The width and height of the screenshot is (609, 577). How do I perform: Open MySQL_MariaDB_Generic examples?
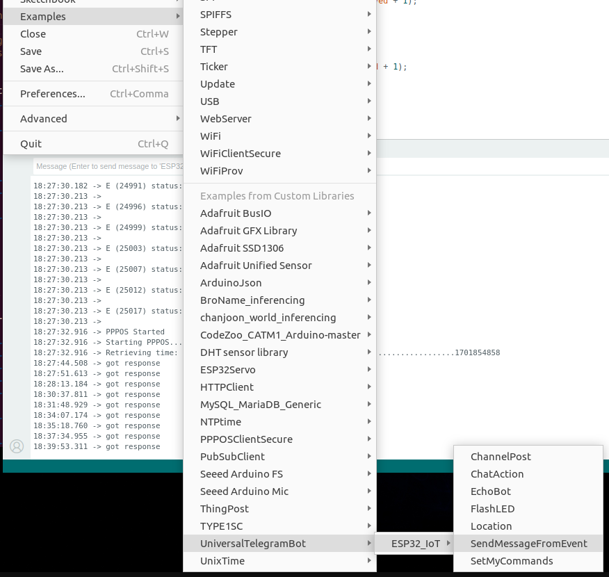click(279, 405)
